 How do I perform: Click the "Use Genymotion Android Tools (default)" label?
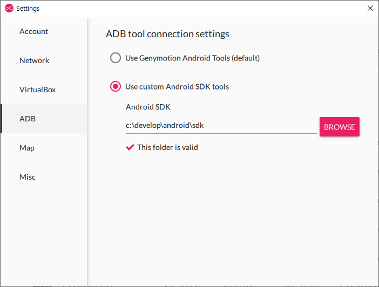point(192,58)
